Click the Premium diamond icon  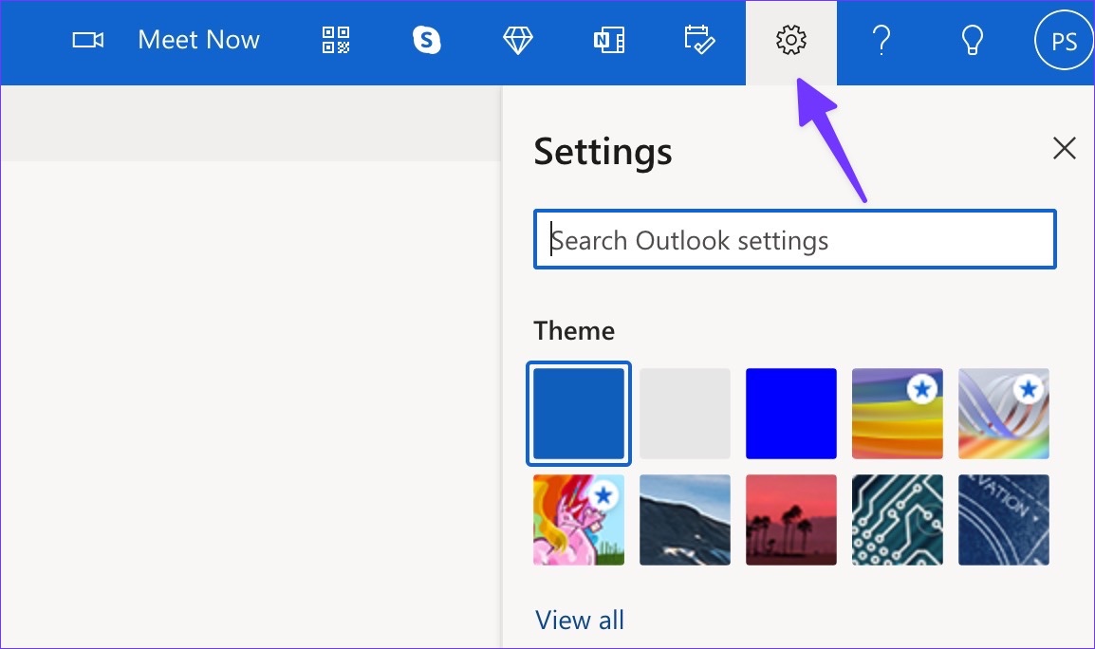click(x=517, y=41)
